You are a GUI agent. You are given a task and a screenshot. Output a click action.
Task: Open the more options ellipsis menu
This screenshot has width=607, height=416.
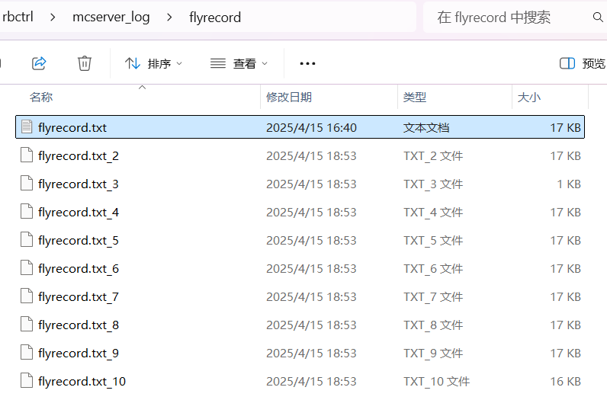click(307, 63)
